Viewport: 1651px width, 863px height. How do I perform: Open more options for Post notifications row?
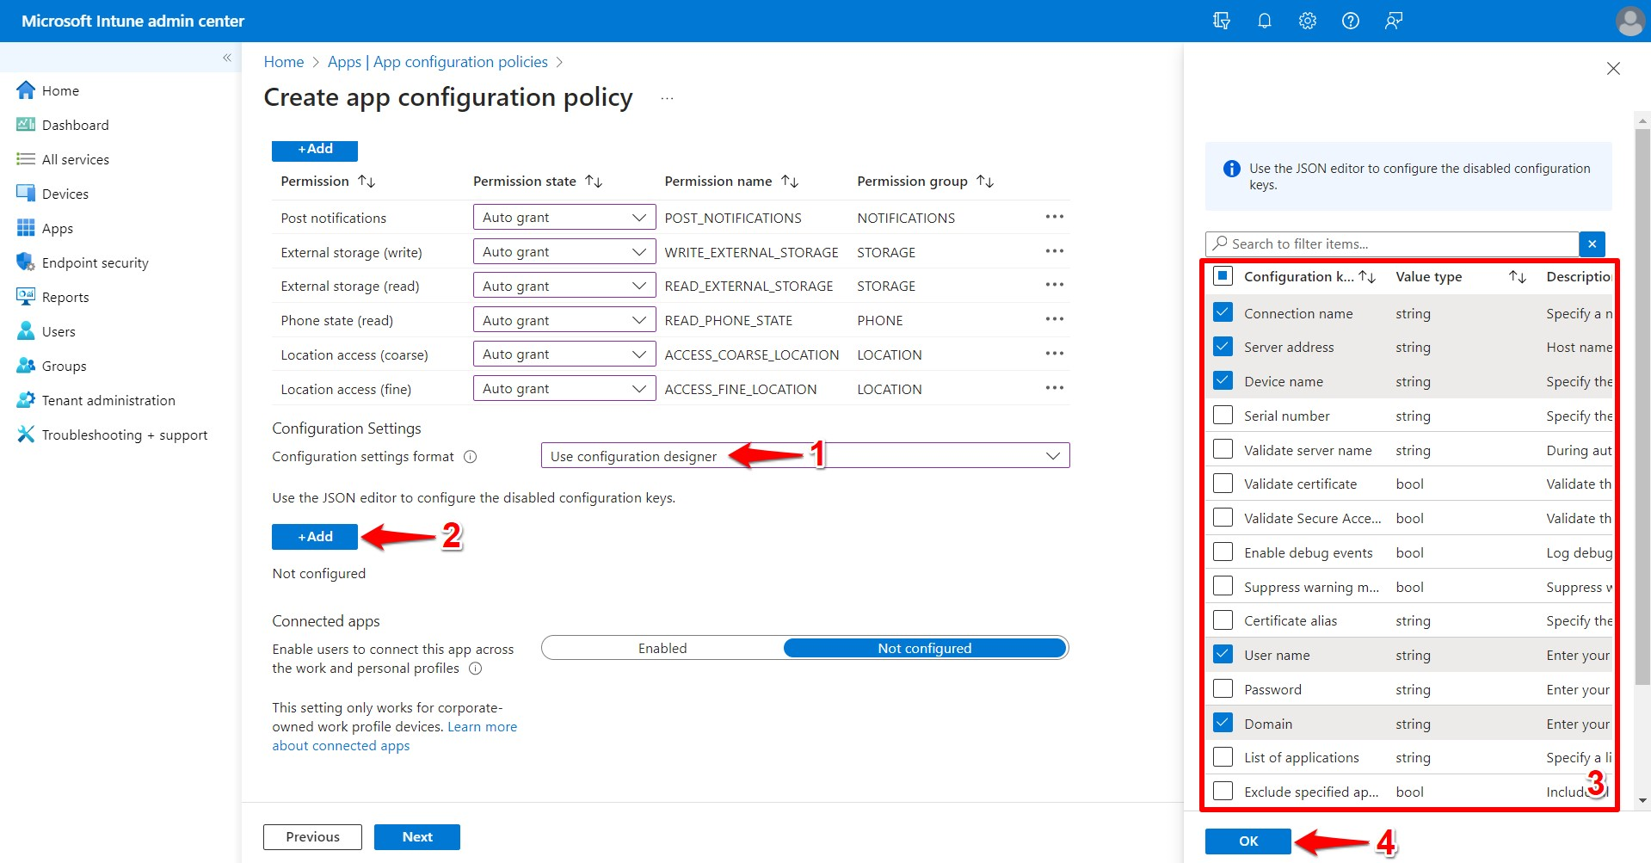(x=1055, y=217)
